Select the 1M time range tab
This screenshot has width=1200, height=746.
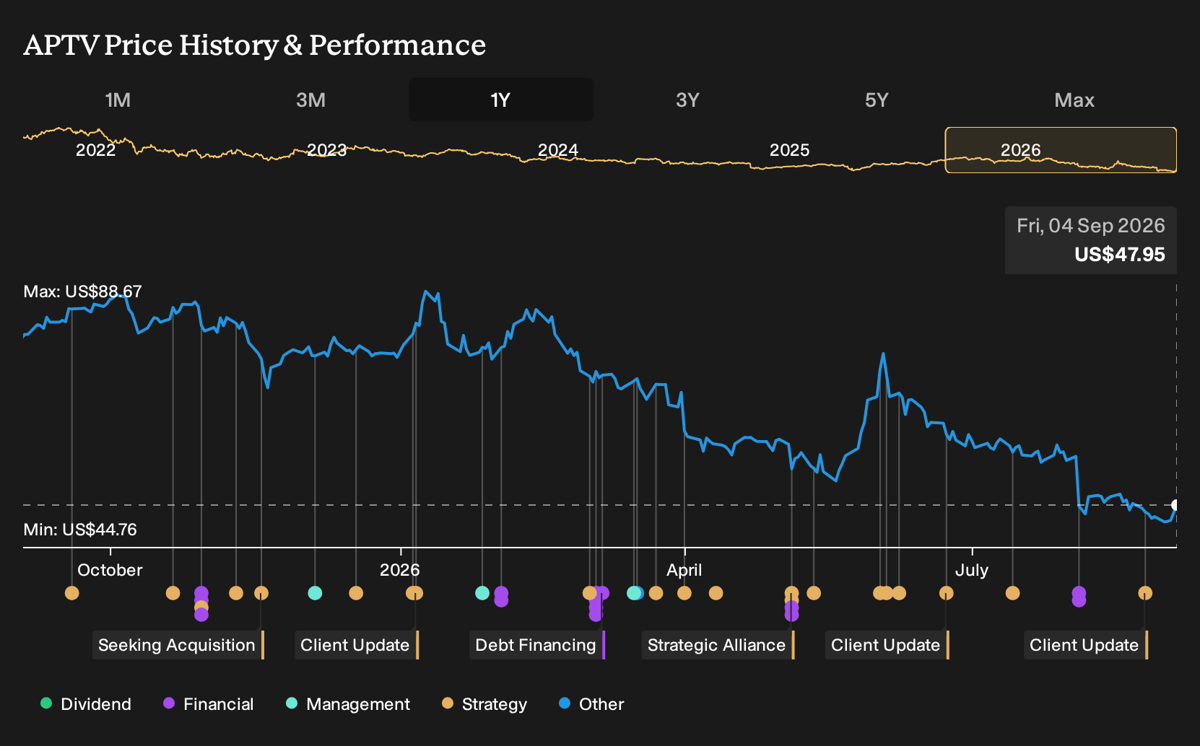118,100
